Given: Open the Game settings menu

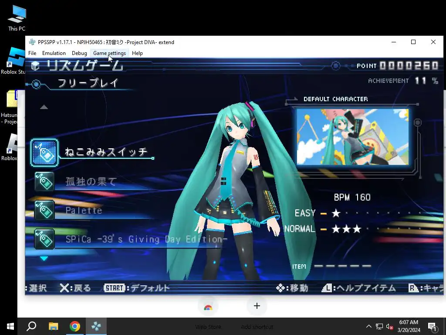Looking at the screenshot, I should point(109,53).
